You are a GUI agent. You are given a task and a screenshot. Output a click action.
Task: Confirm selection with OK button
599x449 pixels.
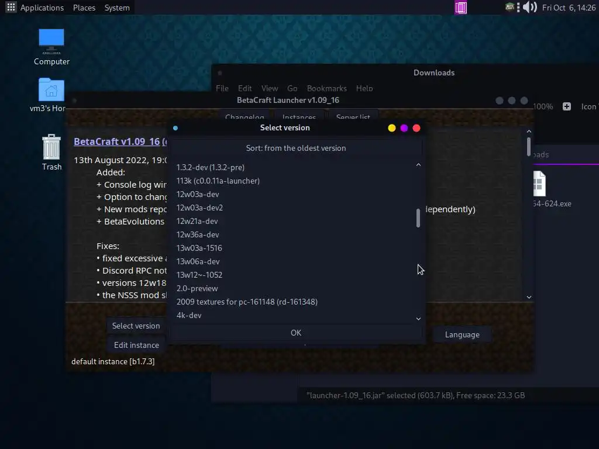point(295,333)
